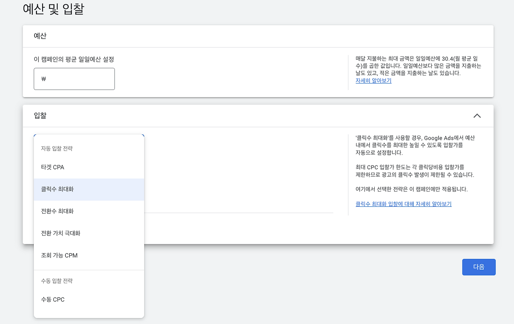Image resolution: width=514 pixels, height=324 pixels.
Task: Click the 입찰 section header
Action: click(x=40, y=116)
